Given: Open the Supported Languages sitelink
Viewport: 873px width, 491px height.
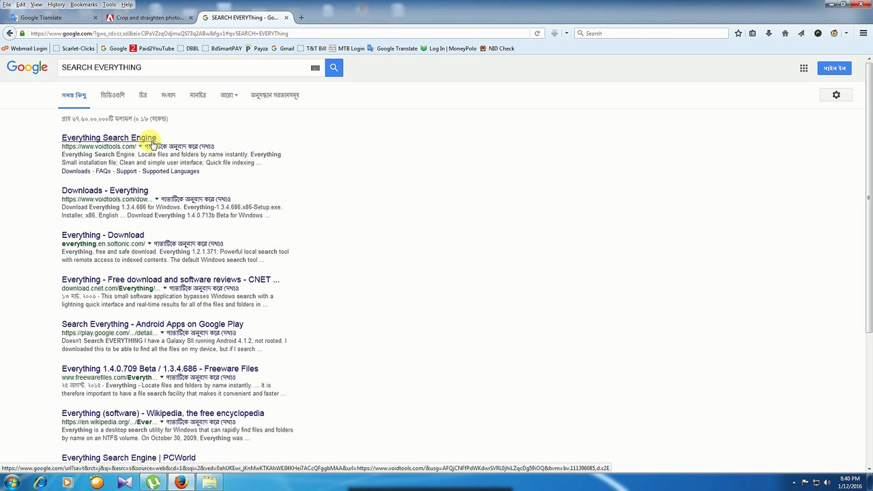Looking at the screenshot, I should [171, 171].
